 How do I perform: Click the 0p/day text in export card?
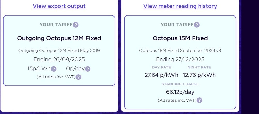pos(75,69)
